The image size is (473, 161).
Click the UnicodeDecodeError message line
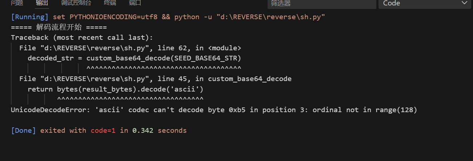point(214,110)
